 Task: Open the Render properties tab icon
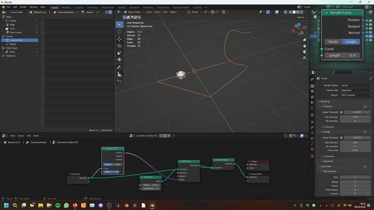click(312, 86)
